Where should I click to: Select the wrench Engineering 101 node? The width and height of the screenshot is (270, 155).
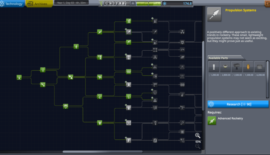pyautogui.click(x=43, y=84)
